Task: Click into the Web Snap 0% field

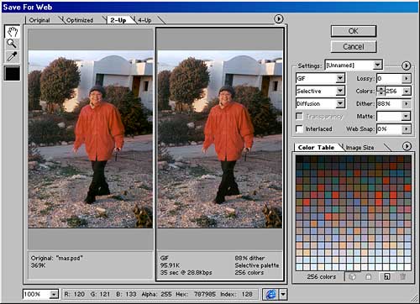Action: point(389,129)
